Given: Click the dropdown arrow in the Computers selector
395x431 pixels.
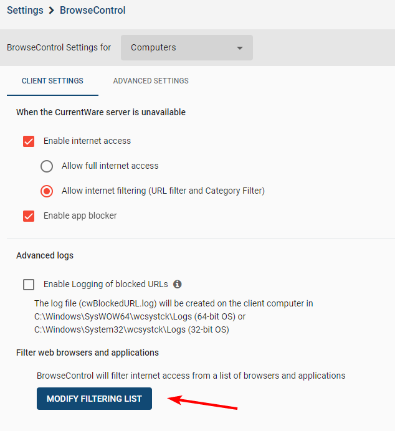Looking at the screenshot, I should click(x=240, y=48).
